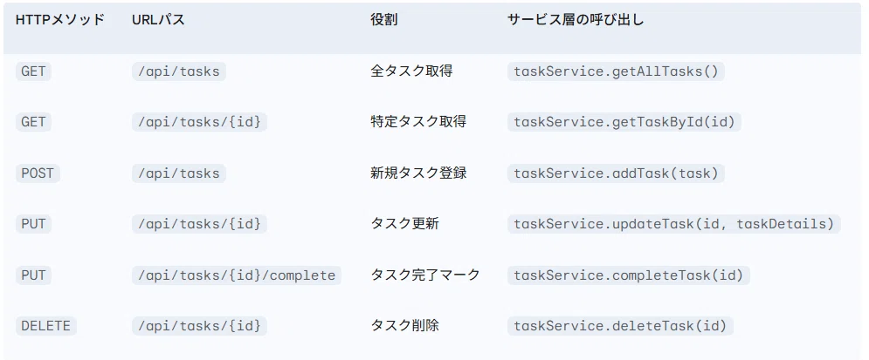This screenshot has height=360, width=869.
Task: Click the 全タスク取得 role cell
Action: click(411, 71)
